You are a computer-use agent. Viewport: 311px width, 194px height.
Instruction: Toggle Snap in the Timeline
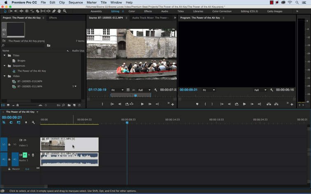pyautogui.click(x=11, y=122)
